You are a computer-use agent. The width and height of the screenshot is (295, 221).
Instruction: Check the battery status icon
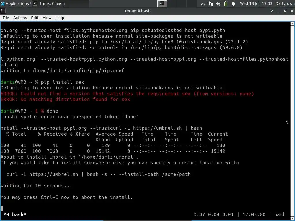click(x=226, y=4)
